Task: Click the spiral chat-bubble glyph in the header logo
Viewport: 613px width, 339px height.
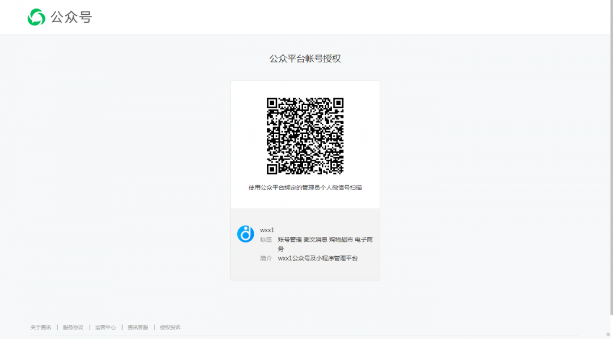Action: click(35, 17)
